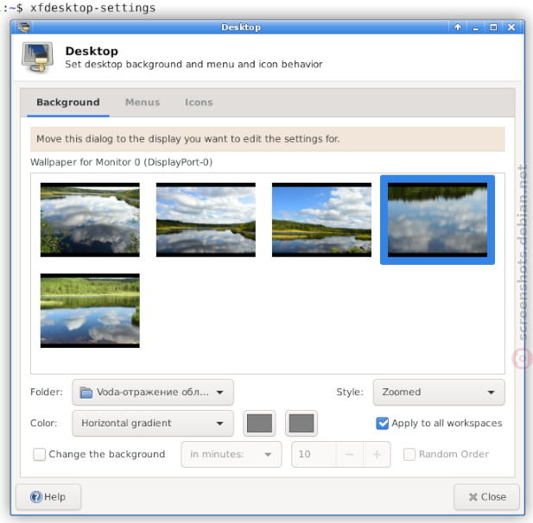Maximize the Desktop settings window
This screenshot has height=523, width=533.
(x=493, y=27)
